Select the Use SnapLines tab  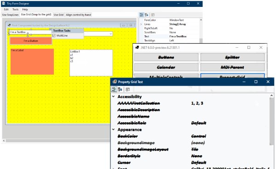(11, 15)
